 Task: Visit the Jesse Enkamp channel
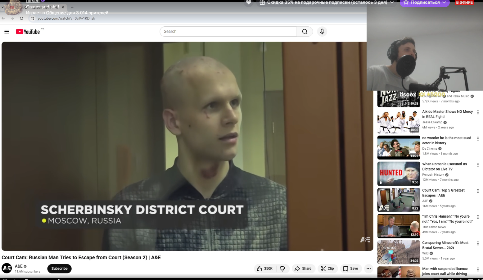pos(432,122)
